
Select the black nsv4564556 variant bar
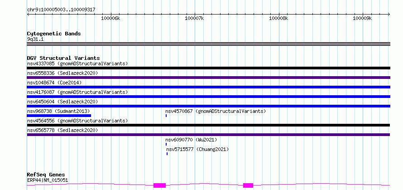pyautogui.click(x=208, y=125)
